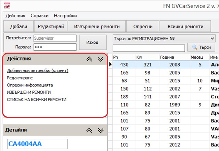The height and width of the screenshot is (151, 219).
Task: Expand the Действия panel with down chevrons
Action: [100, 59]
